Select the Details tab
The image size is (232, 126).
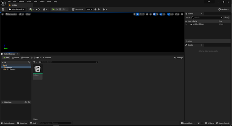click(194, 45)
